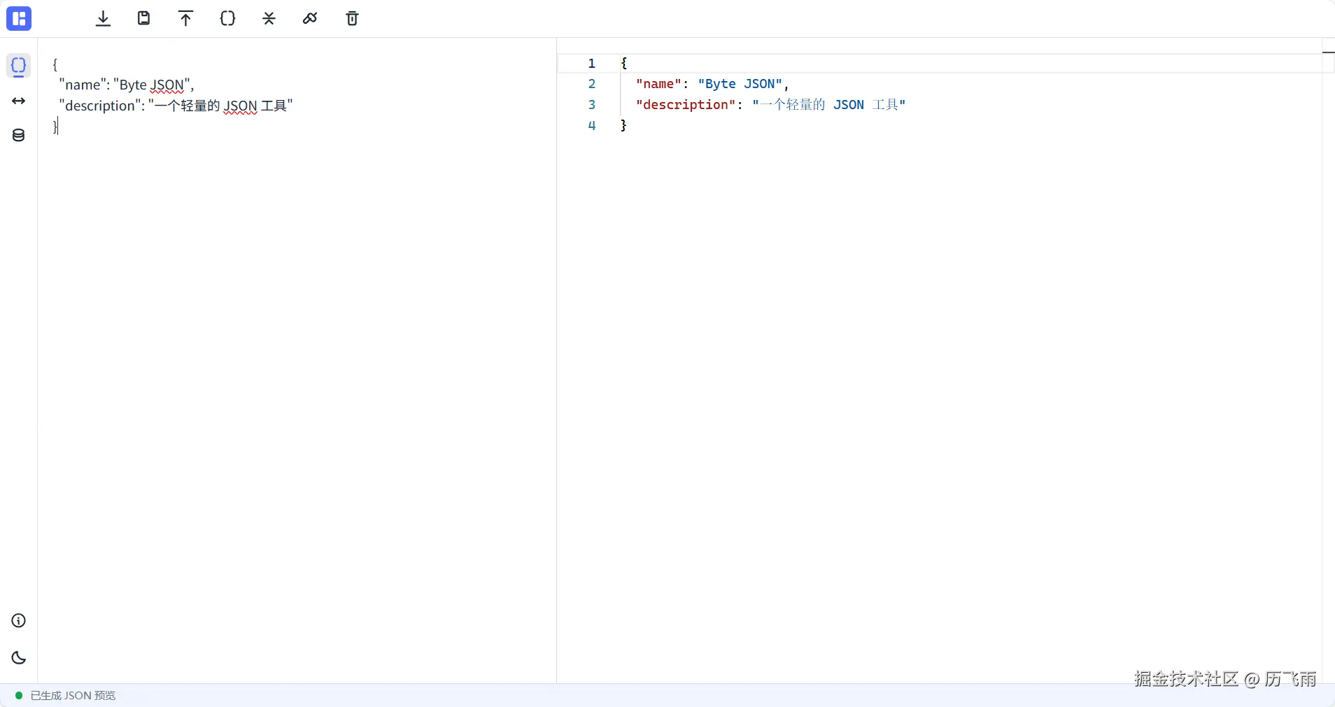Click the opening brace on preview line 1

pos(624,64)
